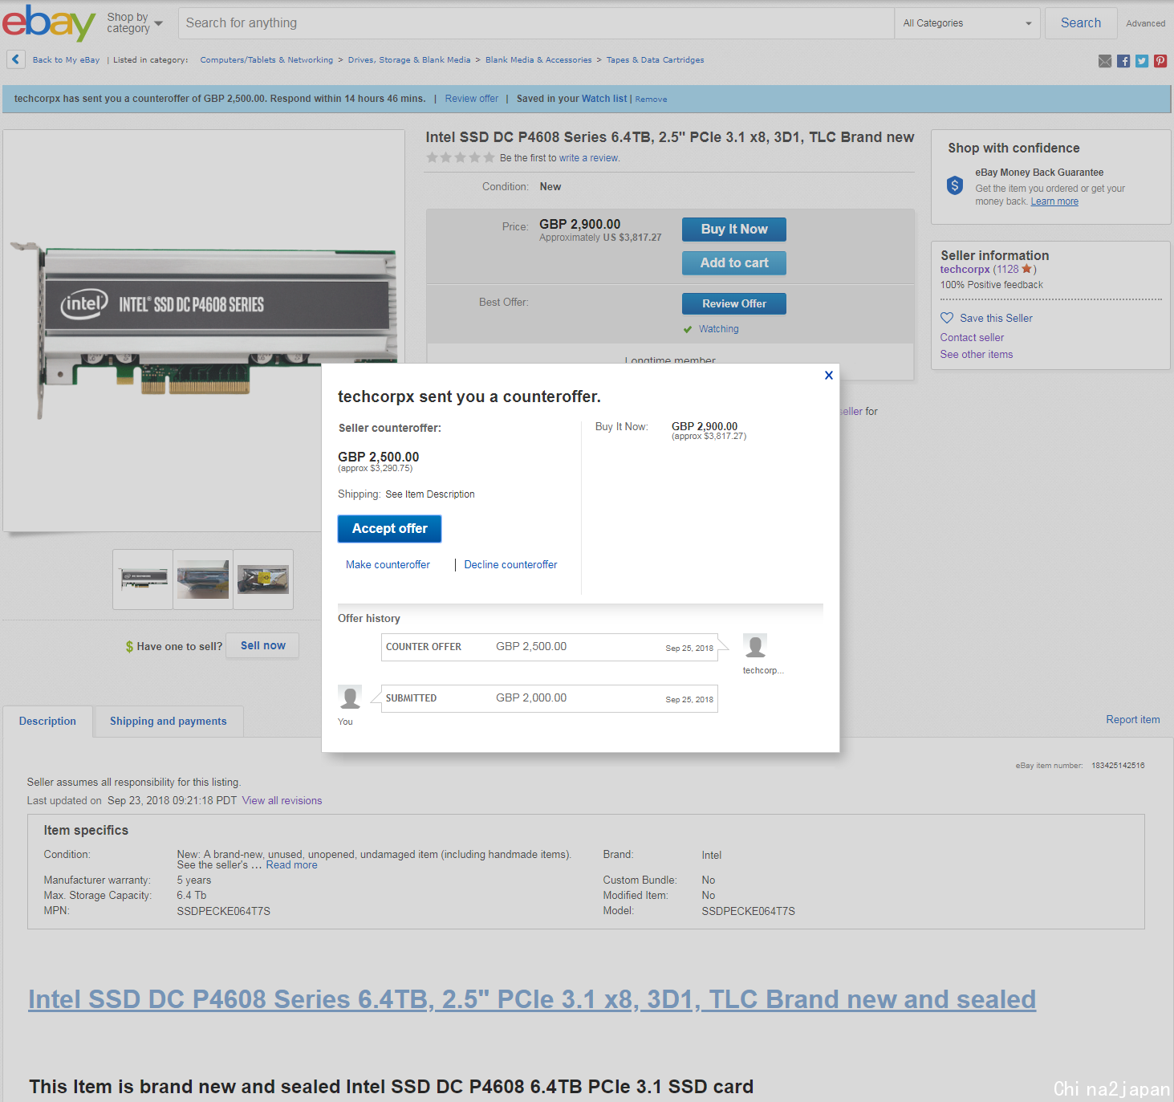The height and width of the screenshot is (1102, 1174).
Task: Switch to Shipping and payments tab
Action: tap(169, 721)
